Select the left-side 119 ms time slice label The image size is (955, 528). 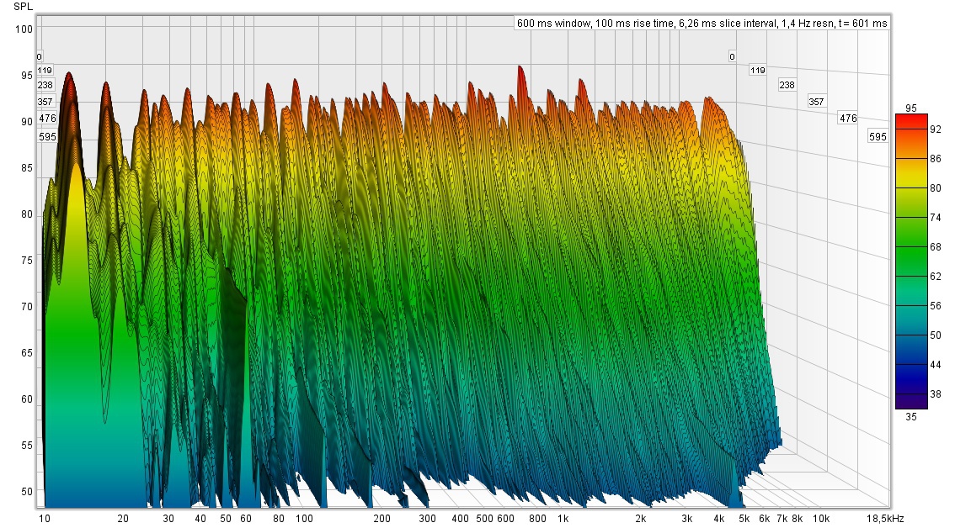pos(45,71)
